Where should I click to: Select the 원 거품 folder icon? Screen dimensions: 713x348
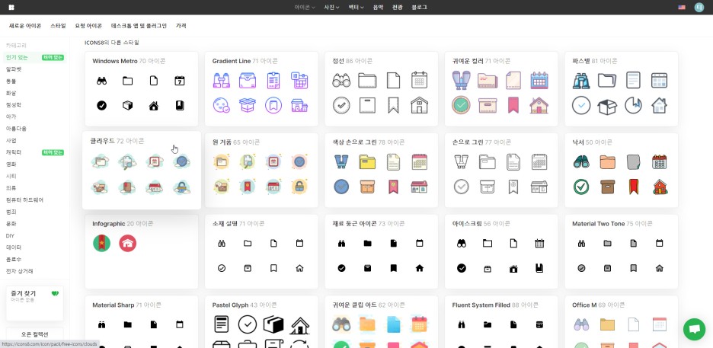pyautogui.click(x=222, y=161)
